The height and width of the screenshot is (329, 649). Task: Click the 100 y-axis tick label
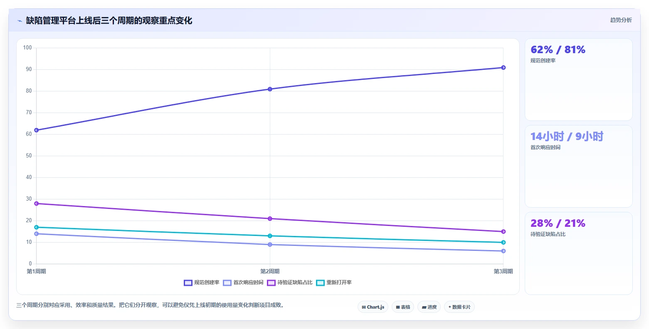[x=27, y=48]
